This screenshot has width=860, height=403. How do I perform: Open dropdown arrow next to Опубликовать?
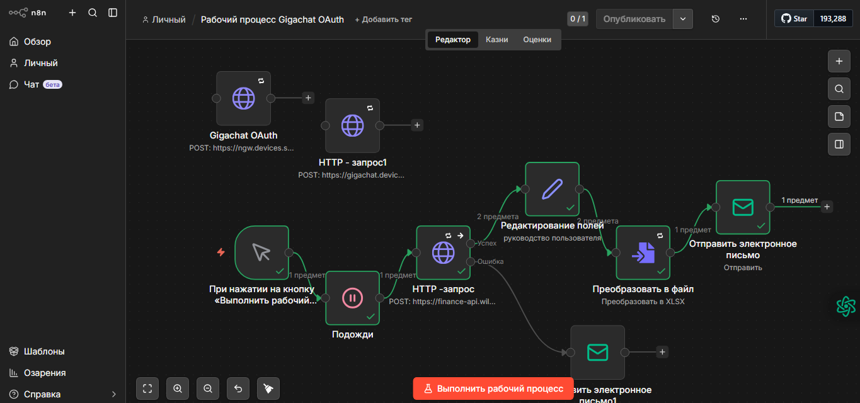coord(683,19)
